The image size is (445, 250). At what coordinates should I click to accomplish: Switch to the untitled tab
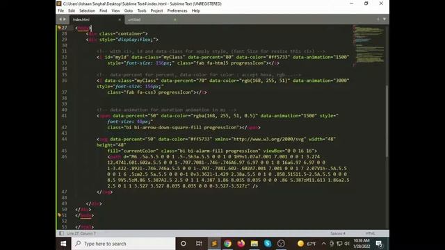coord(150,19)
